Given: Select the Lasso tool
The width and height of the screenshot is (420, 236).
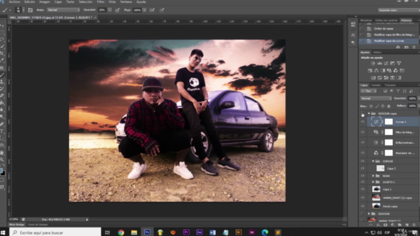Looking at the screenshot, I should pyautogui.click(x=3, y=39).
